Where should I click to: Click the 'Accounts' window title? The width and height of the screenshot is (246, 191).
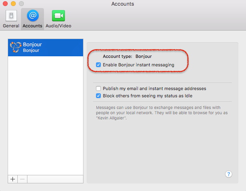click(123, 4)
